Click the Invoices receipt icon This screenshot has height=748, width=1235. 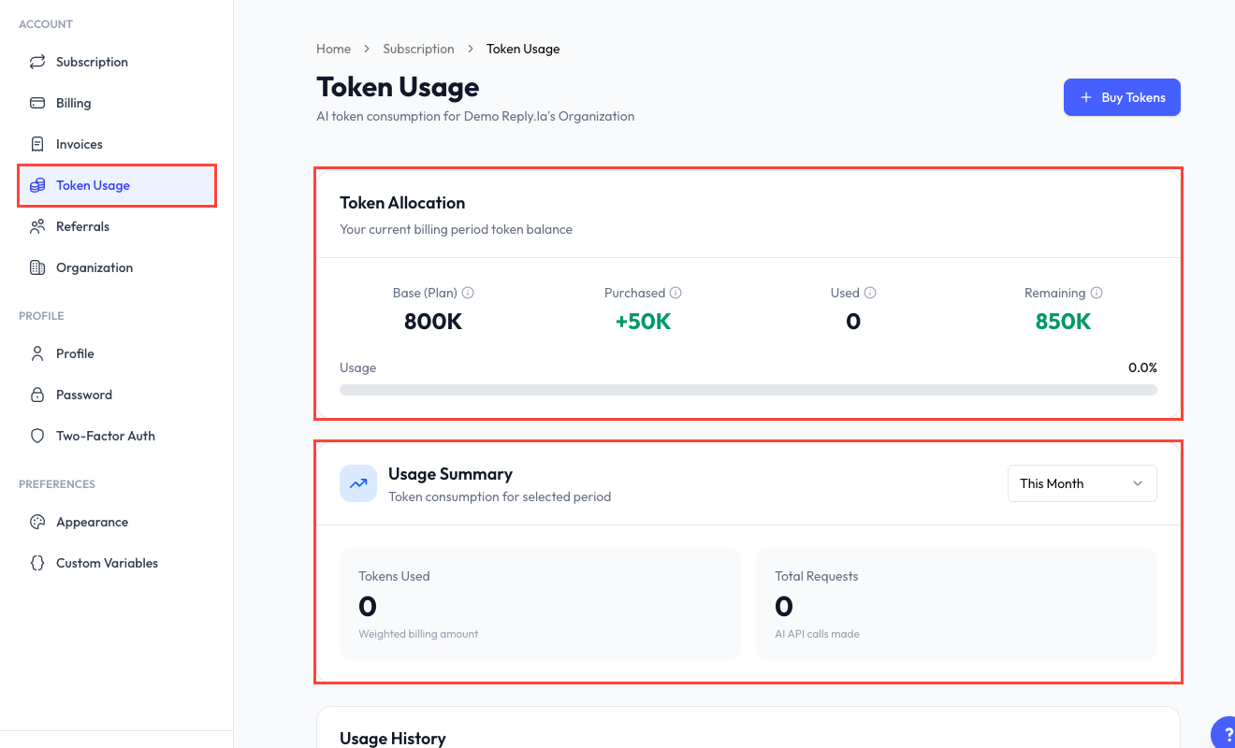point(37,144)
